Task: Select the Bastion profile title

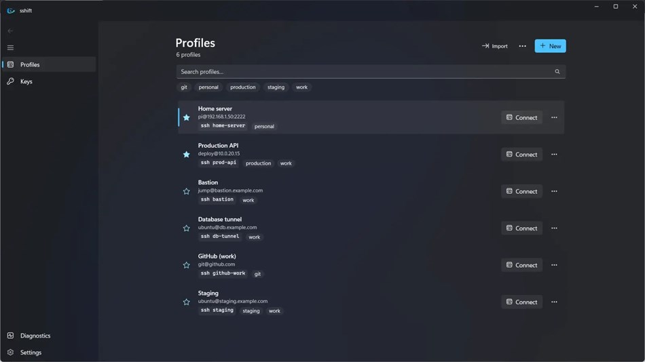Action: (x=208, y=182)
